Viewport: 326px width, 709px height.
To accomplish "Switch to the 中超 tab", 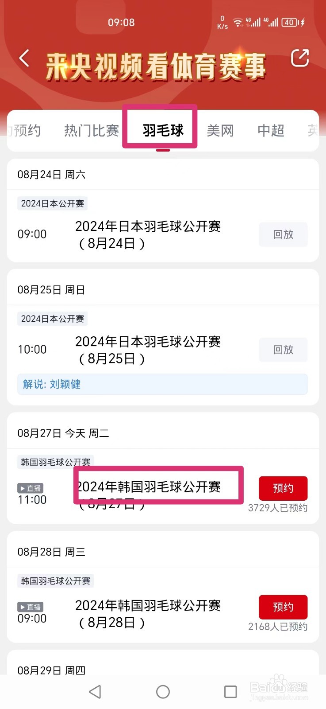I will 271,131.
